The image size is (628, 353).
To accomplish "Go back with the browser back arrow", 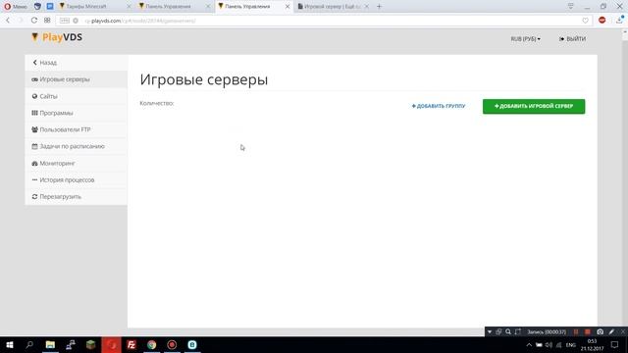I will (x=8, y=21).
